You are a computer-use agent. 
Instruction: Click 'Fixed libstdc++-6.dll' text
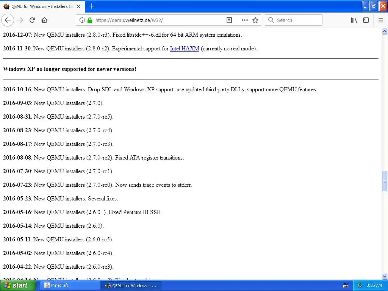[136, 35]
